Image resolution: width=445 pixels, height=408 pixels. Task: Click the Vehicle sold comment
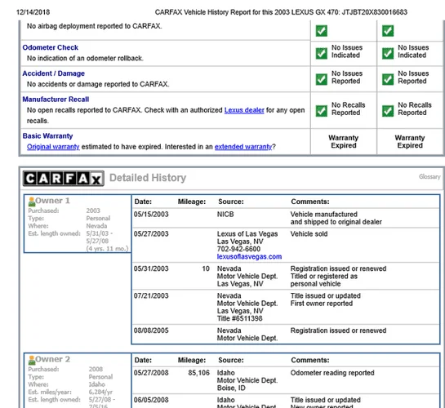(x=309, y=234)
